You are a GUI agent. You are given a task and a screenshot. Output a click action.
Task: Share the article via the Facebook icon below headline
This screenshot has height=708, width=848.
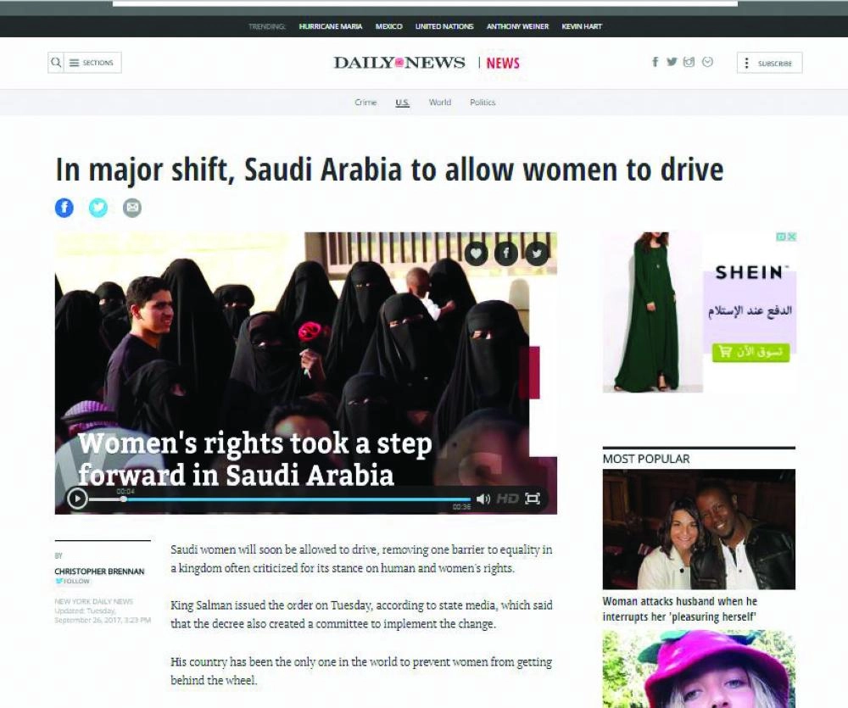tap(64, 208)
